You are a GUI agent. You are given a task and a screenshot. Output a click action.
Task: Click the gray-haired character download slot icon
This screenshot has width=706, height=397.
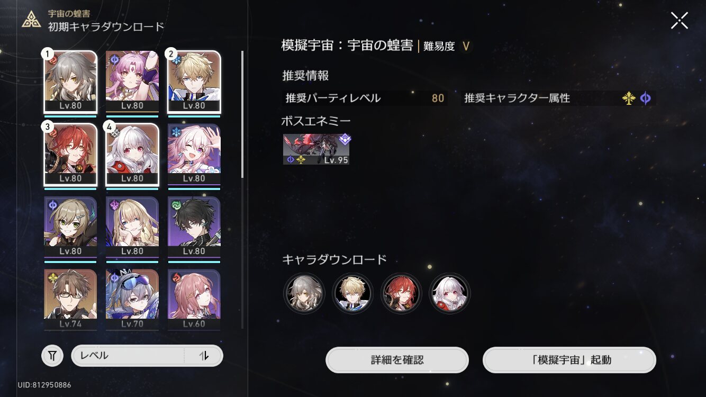pyautogui.click(x=304, y=294)
